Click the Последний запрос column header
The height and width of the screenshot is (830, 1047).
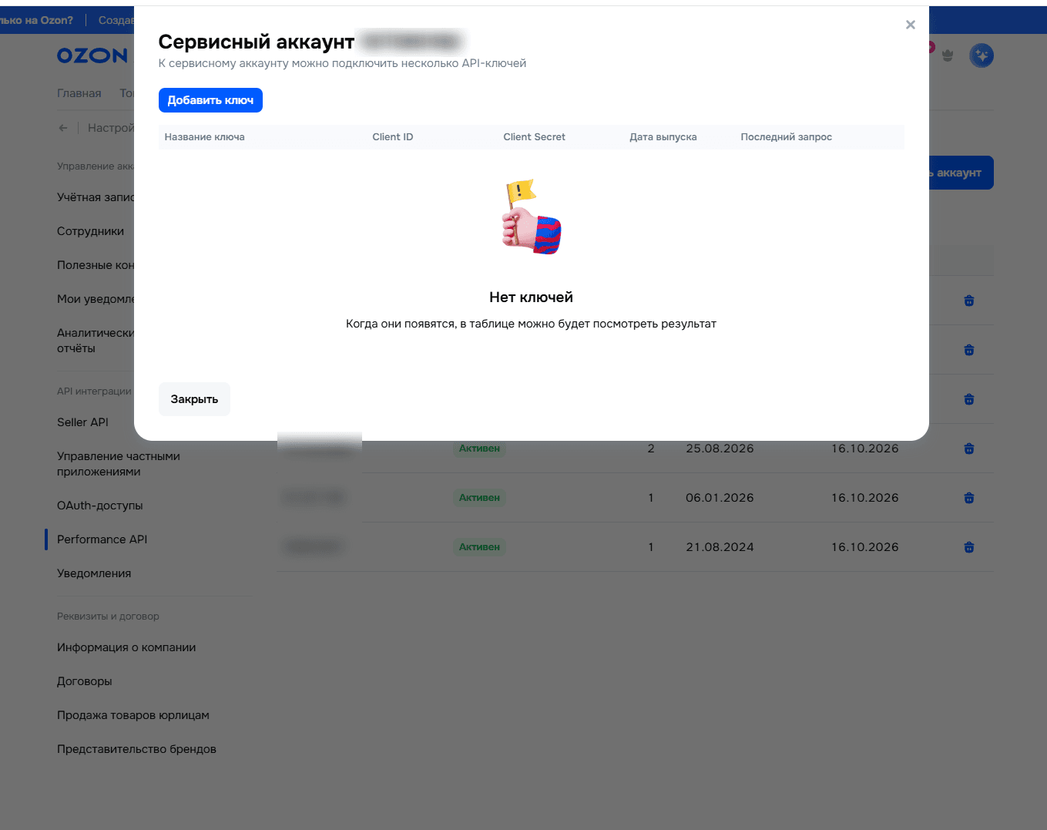click(x=786, y=137)
